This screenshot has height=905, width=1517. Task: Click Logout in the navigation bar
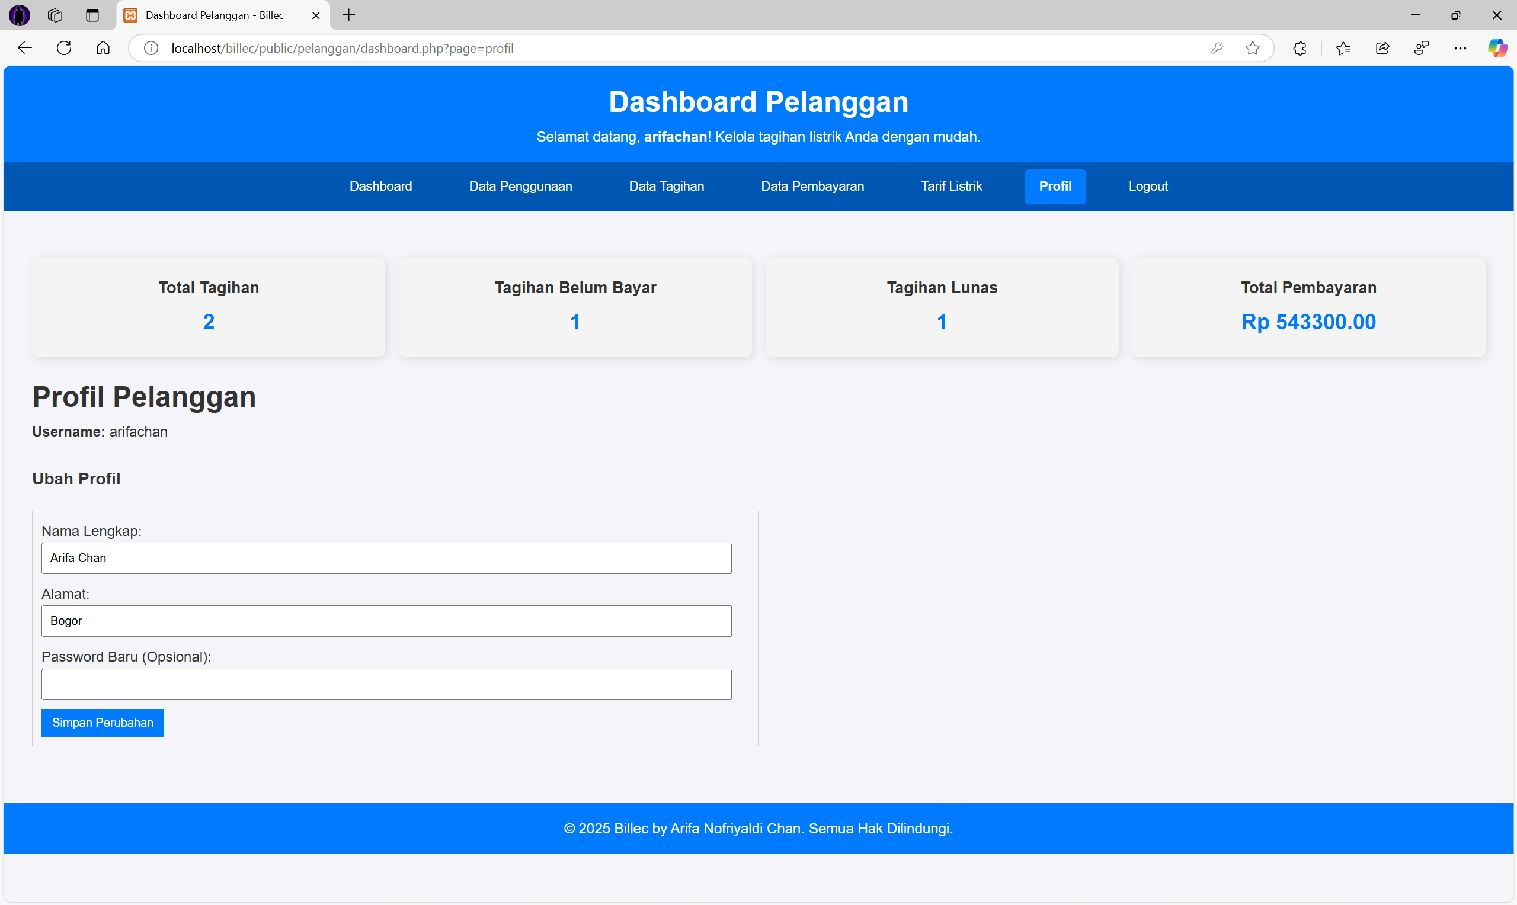tap(1148, 187)
